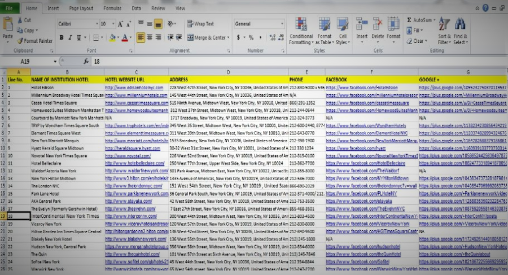Apply the red Font Color
508x275 pixels.
(125, 38)
